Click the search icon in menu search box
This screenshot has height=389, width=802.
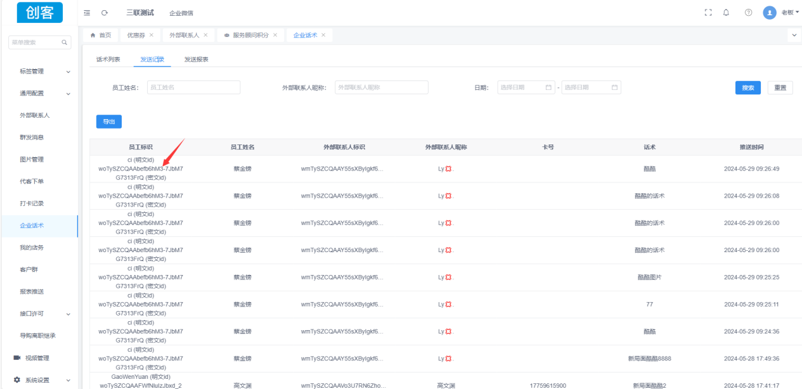click(x=65, y=42)
